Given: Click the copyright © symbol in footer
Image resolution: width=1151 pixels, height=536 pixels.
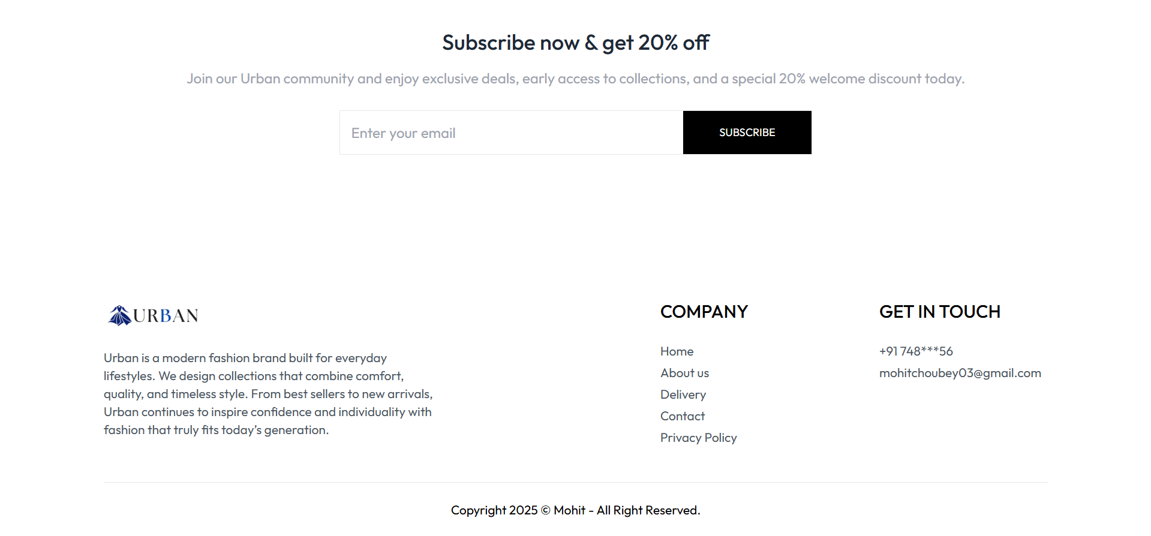Looking at the screenshot, I should pos(545,510).
